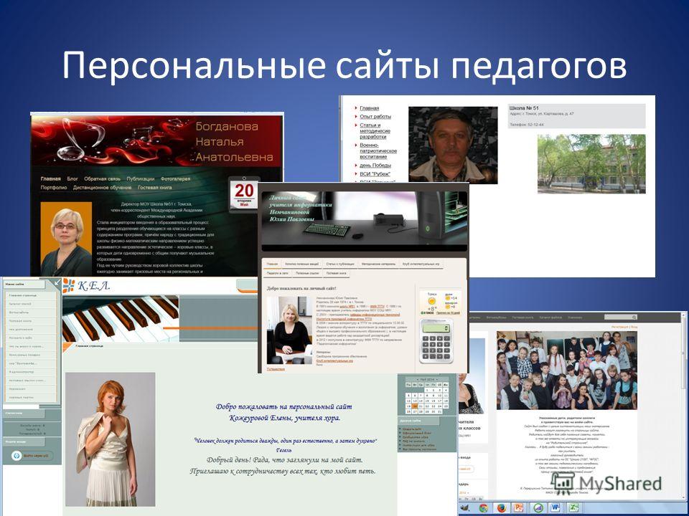Click the red-haired choir teacher's photo
Image resolution: width=689 pixels, height=516 pixels.
(x=111, y=439)
